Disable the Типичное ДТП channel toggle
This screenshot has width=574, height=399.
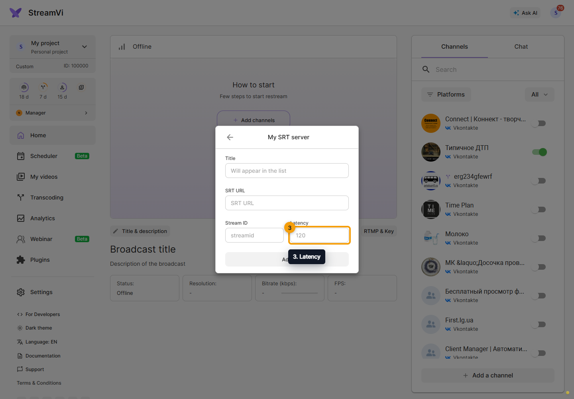[x=539, y=152]
